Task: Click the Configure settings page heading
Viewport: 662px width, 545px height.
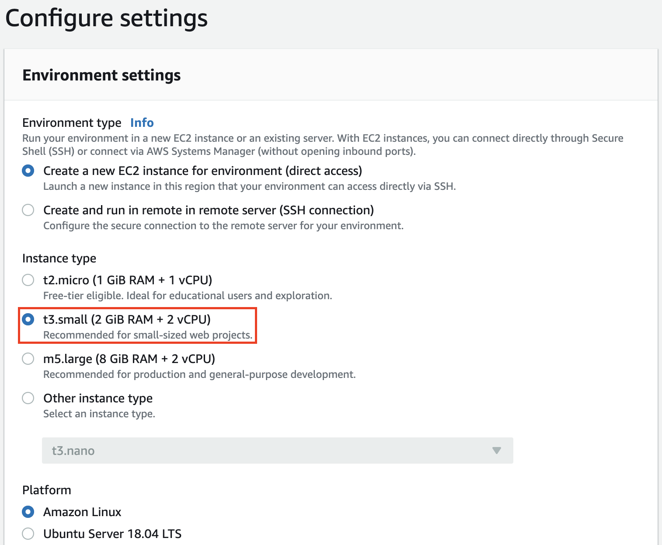Action: 106,18
